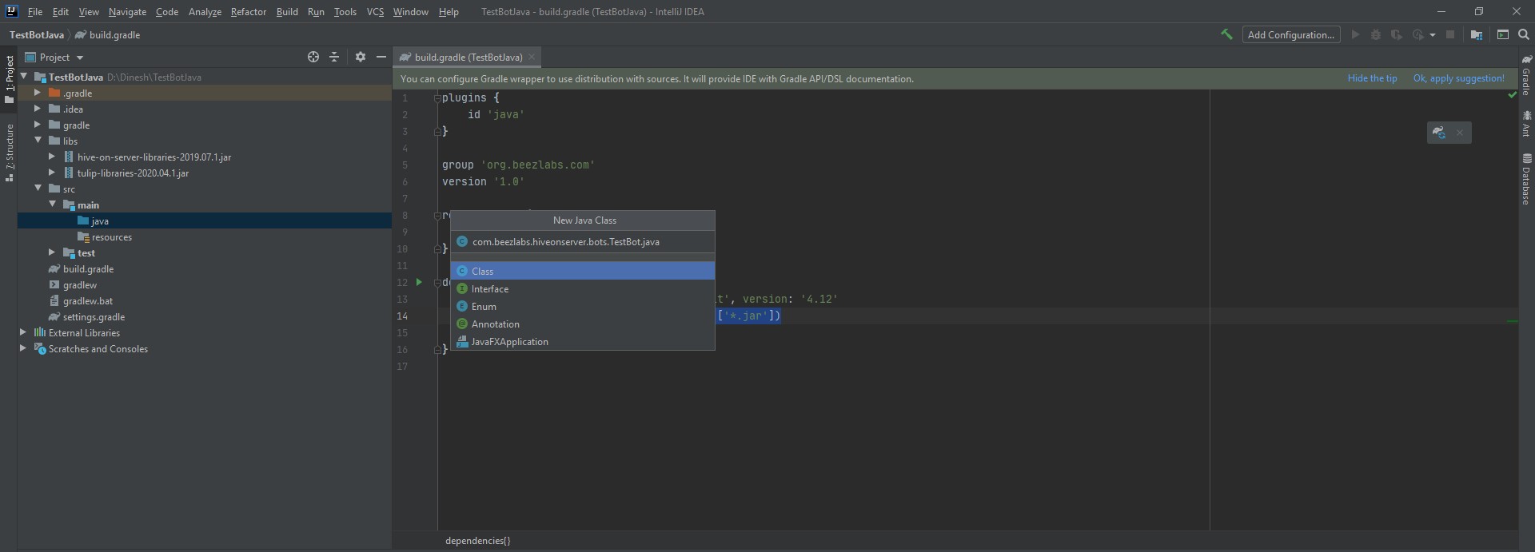1535x552 pixels.
Task: Dismiss the Gradle reload floating notification
Action: coord(1460,133)
